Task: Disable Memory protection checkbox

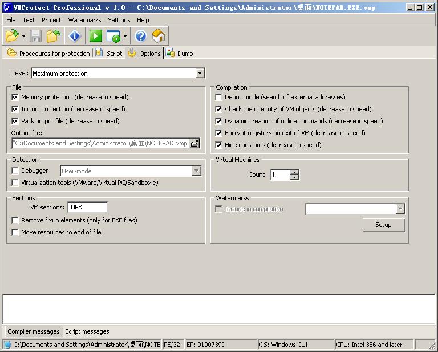Action: coord(15,97)
